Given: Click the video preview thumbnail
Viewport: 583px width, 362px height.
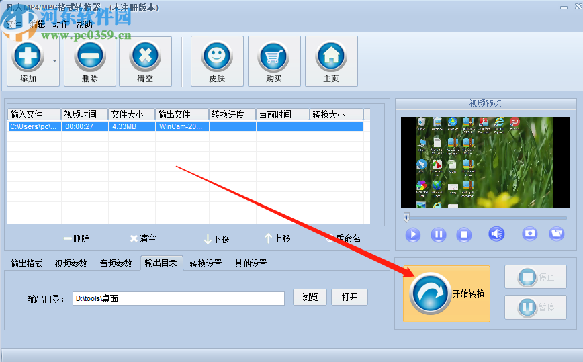Looking at the screenshot, I should tap(485, 163).
